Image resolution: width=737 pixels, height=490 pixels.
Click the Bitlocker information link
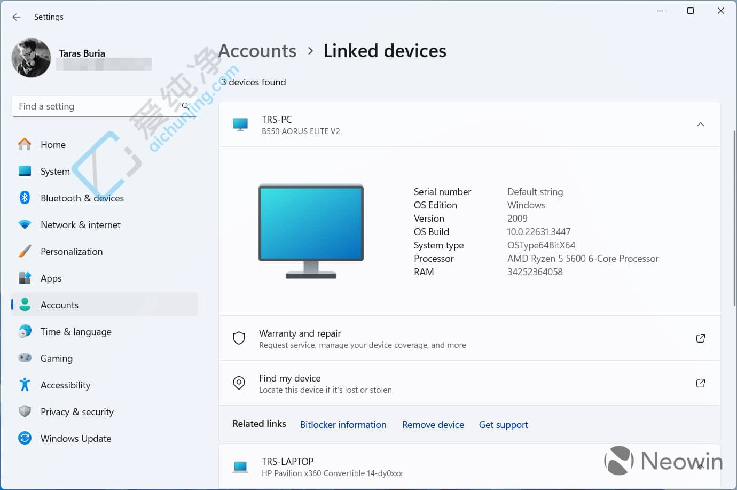[x=343, y=424]
